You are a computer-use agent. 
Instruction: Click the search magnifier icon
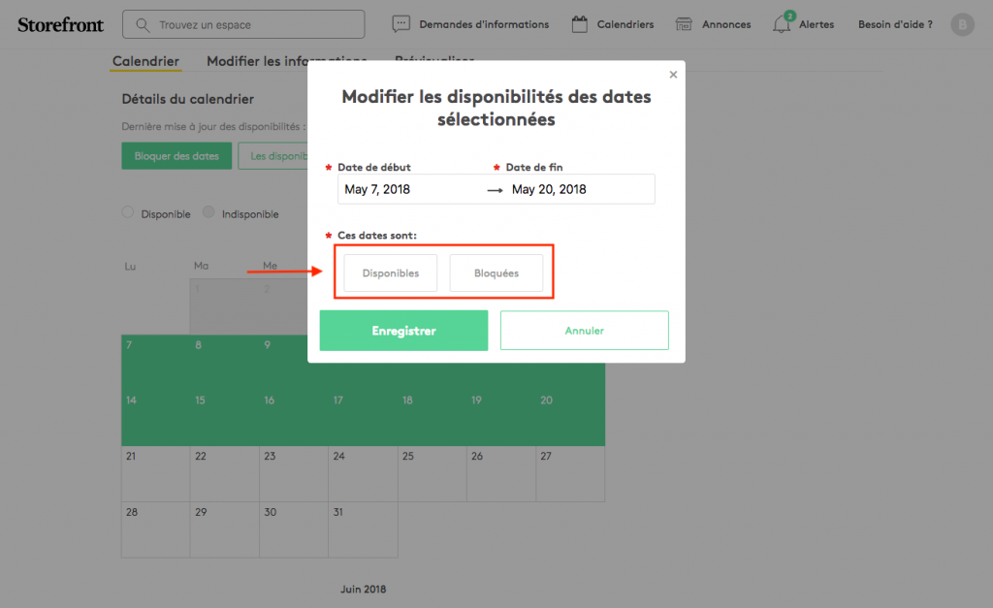pos(144,24)
